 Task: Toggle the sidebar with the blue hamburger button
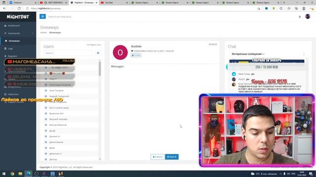pos(42,16)
